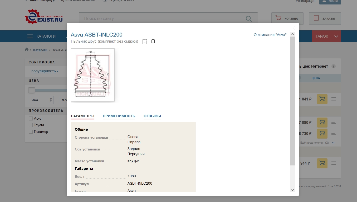Click the Exist.ru logo
Screen dimensions: 357x202
[44, 17]
